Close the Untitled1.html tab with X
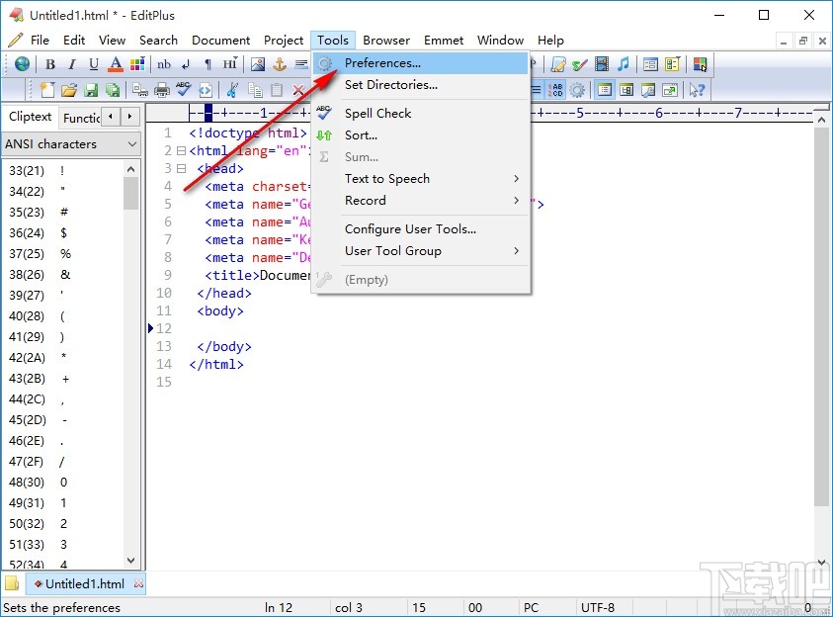 click(x=138, y=583)
